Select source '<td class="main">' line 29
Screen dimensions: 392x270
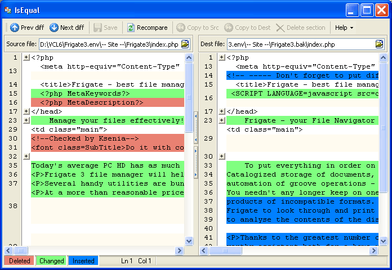[108, 129]
